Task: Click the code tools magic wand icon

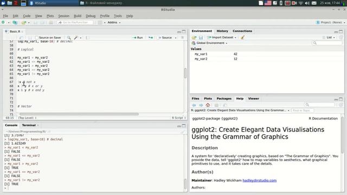Action: click(x=76, y=37)
